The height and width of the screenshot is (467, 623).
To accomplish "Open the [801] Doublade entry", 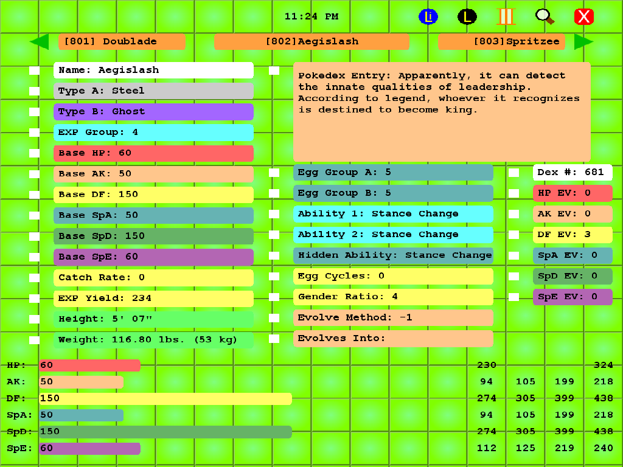I will (x=122, y=42).
